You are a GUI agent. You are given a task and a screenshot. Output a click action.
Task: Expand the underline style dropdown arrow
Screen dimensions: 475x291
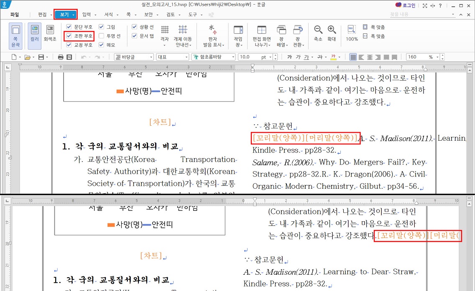point(312,57)
